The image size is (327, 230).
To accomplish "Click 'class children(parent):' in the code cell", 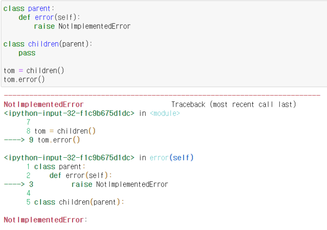I will pos(48,44).
